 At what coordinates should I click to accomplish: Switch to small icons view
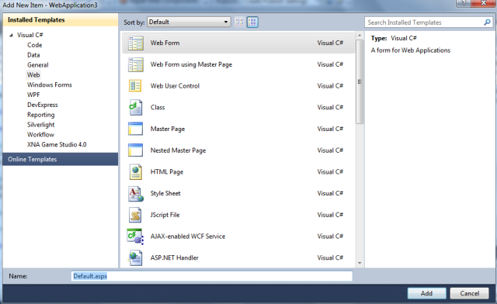[240, 22]
